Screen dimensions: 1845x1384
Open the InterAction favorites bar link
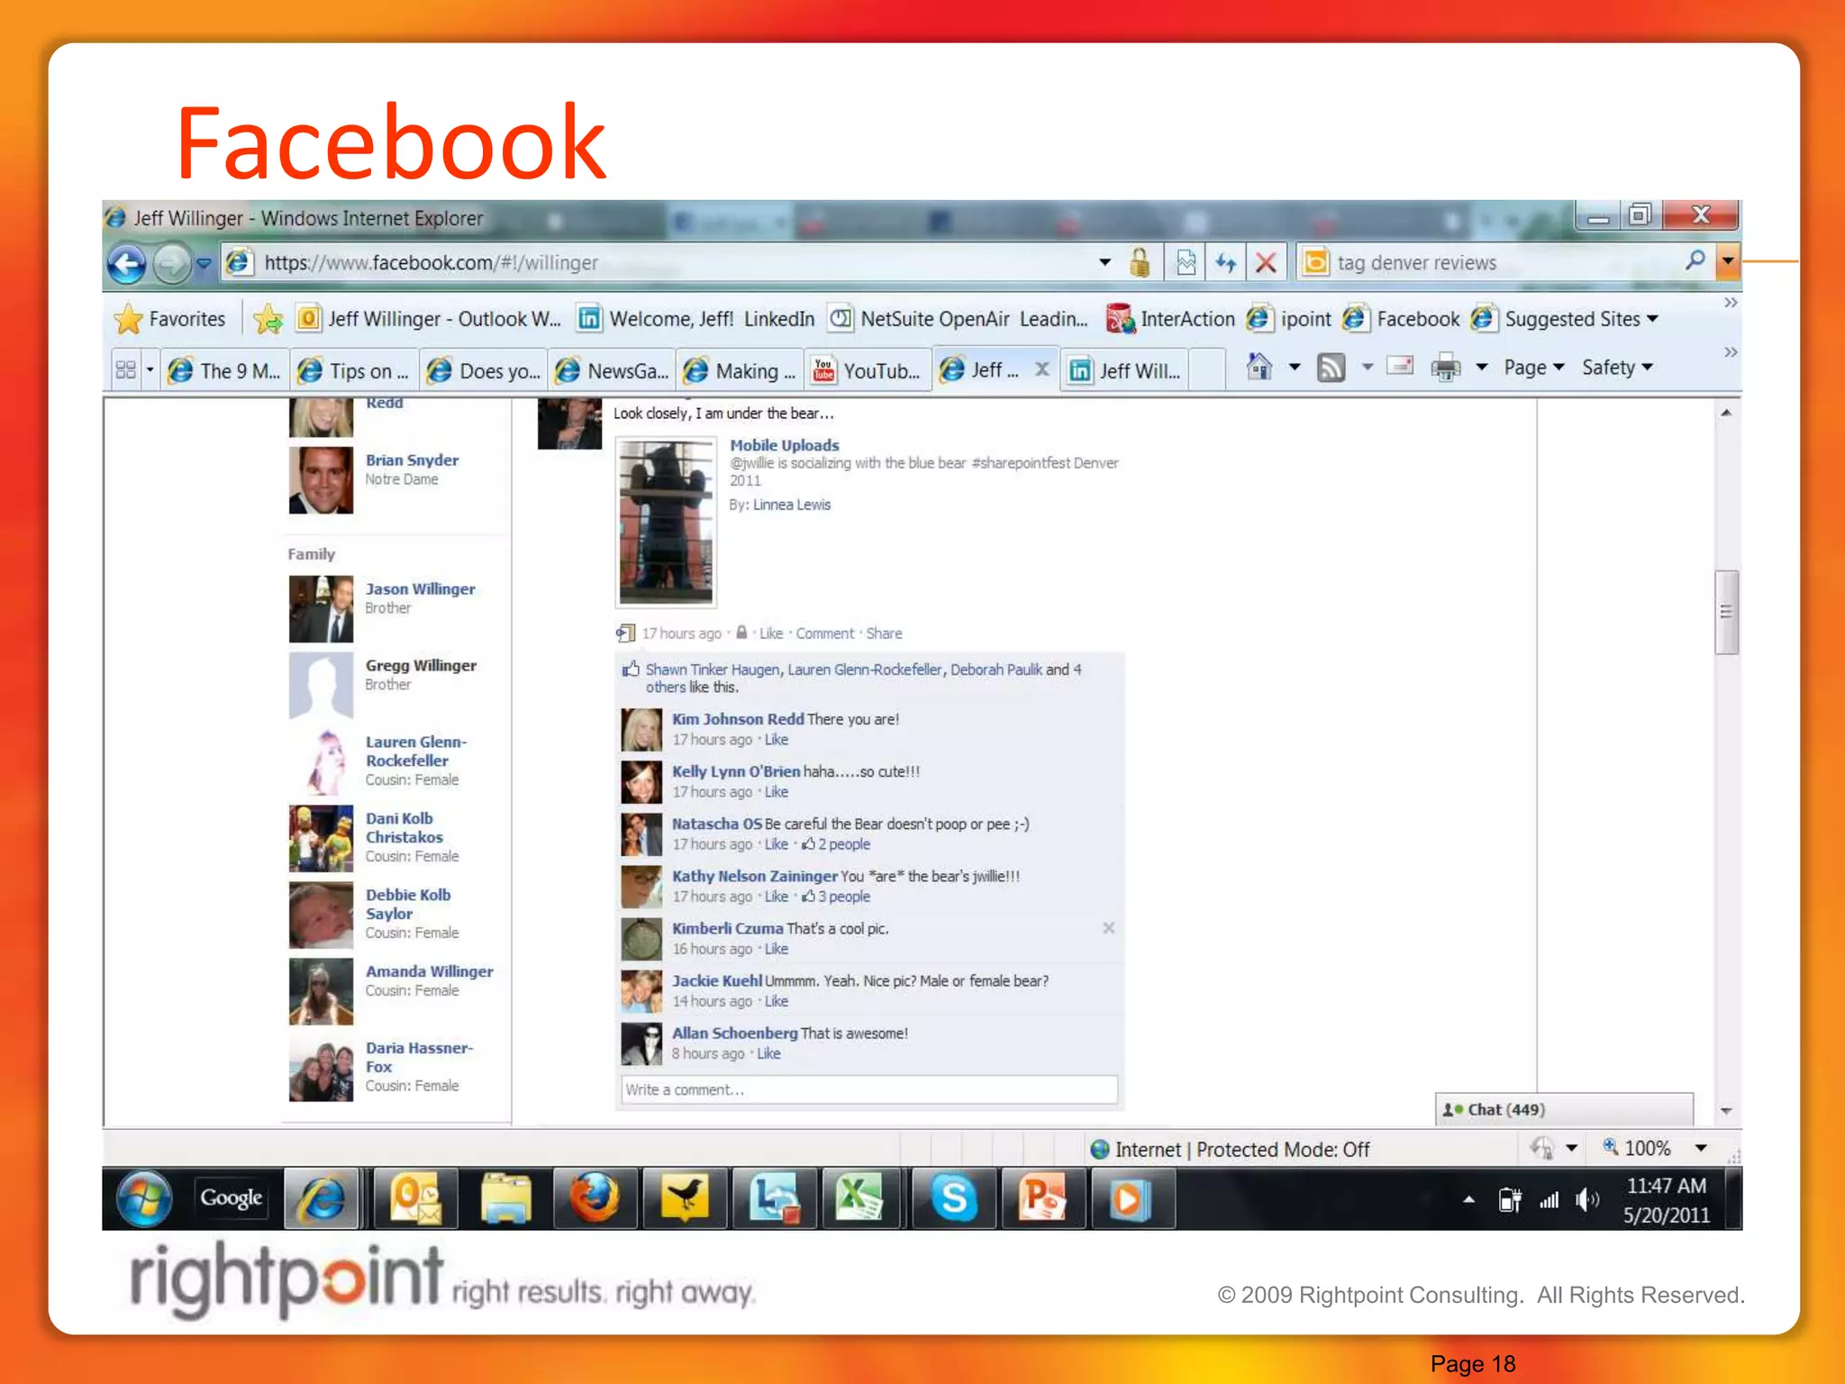point(1171,319)
